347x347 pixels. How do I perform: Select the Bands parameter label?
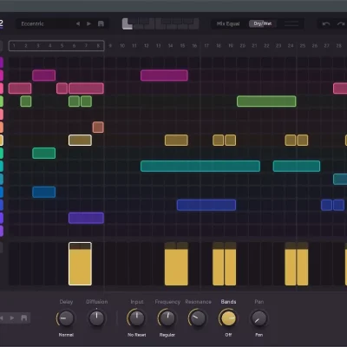click(x=228, y=302)
